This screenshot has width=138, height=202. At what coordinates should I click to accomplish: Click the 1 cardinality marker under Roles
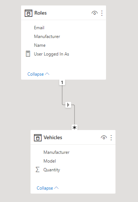coord(62,82)
